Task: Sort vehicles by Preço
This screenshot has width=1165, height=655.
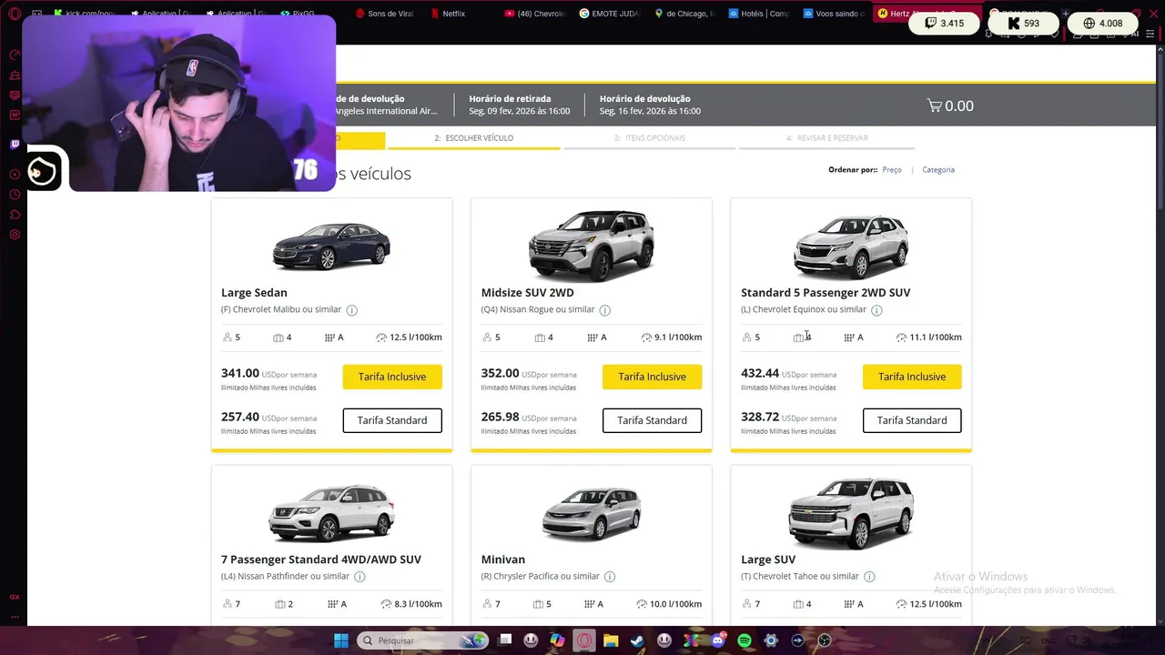Action: pos(892,170)
